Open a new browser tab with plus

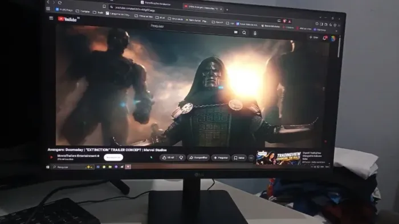[x=227, y=10]
